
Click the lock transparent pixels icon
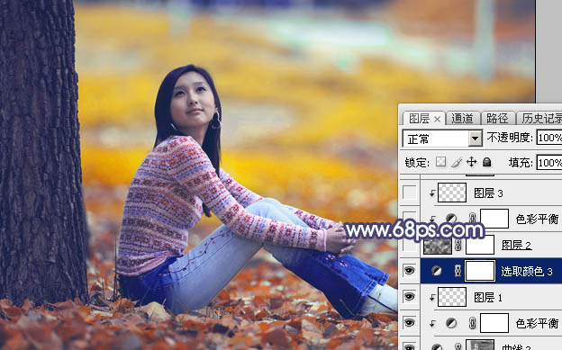tap(440, 162)
